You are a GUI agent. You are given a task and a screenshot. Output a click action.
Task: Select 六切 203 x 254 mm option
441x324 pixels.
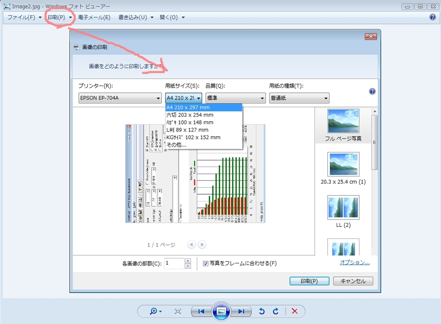(x=204, y=115)
